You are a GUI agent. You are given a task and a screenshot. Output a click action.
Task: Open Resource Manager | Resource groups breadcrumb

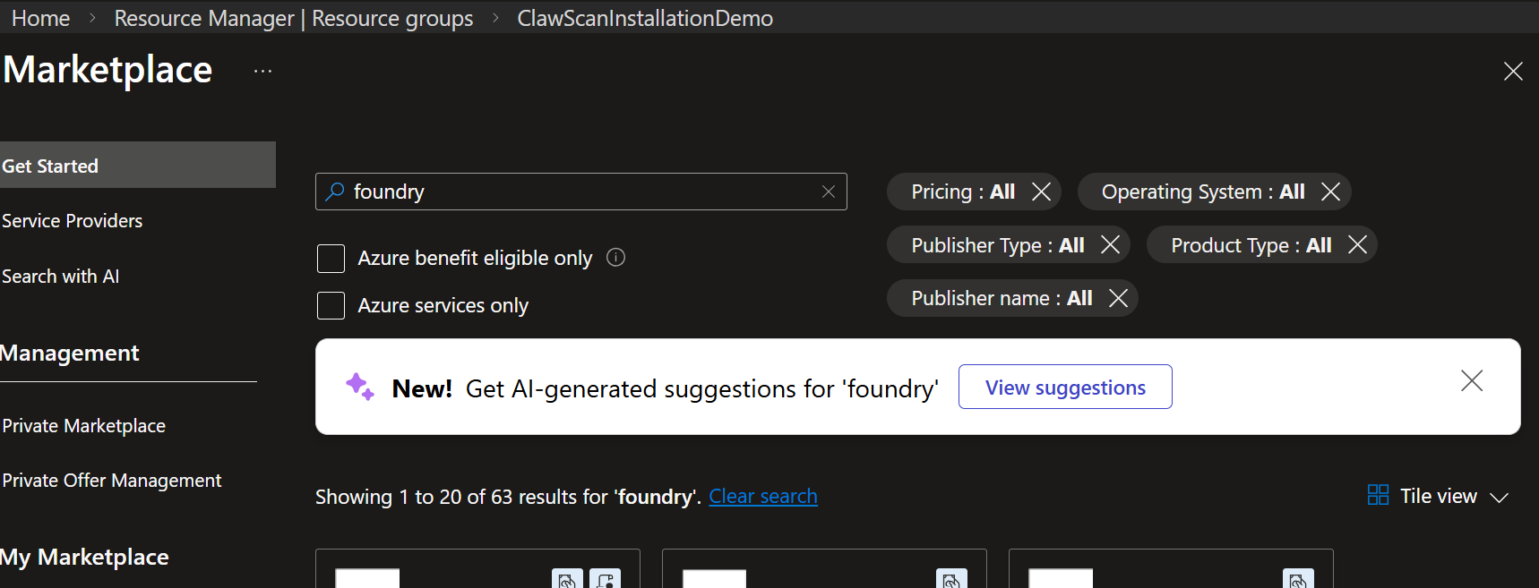[x=294, y=18]
